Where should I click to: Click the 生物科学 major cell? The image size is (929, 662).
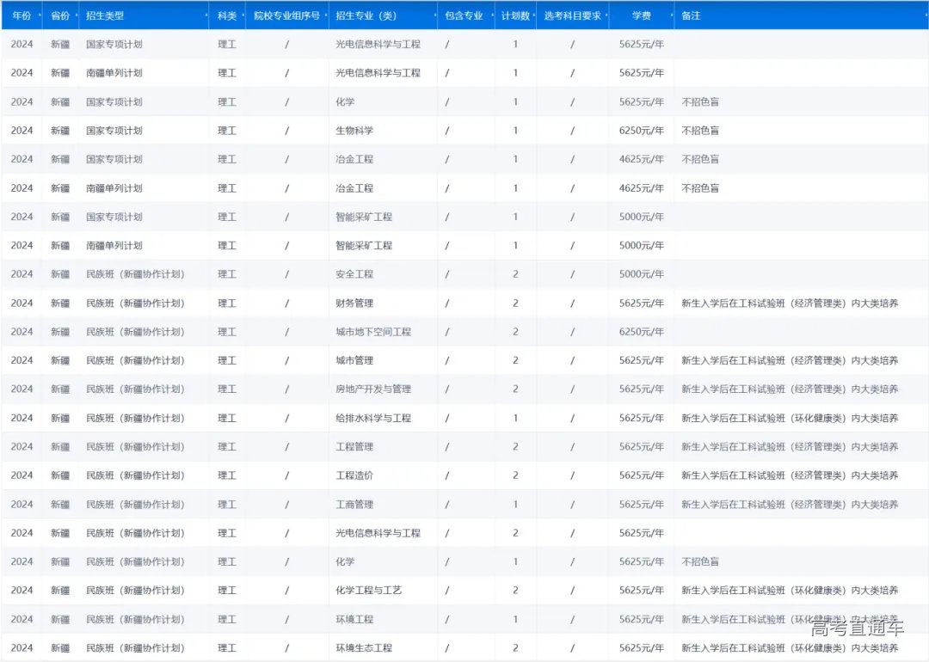[x=354, y=131]
